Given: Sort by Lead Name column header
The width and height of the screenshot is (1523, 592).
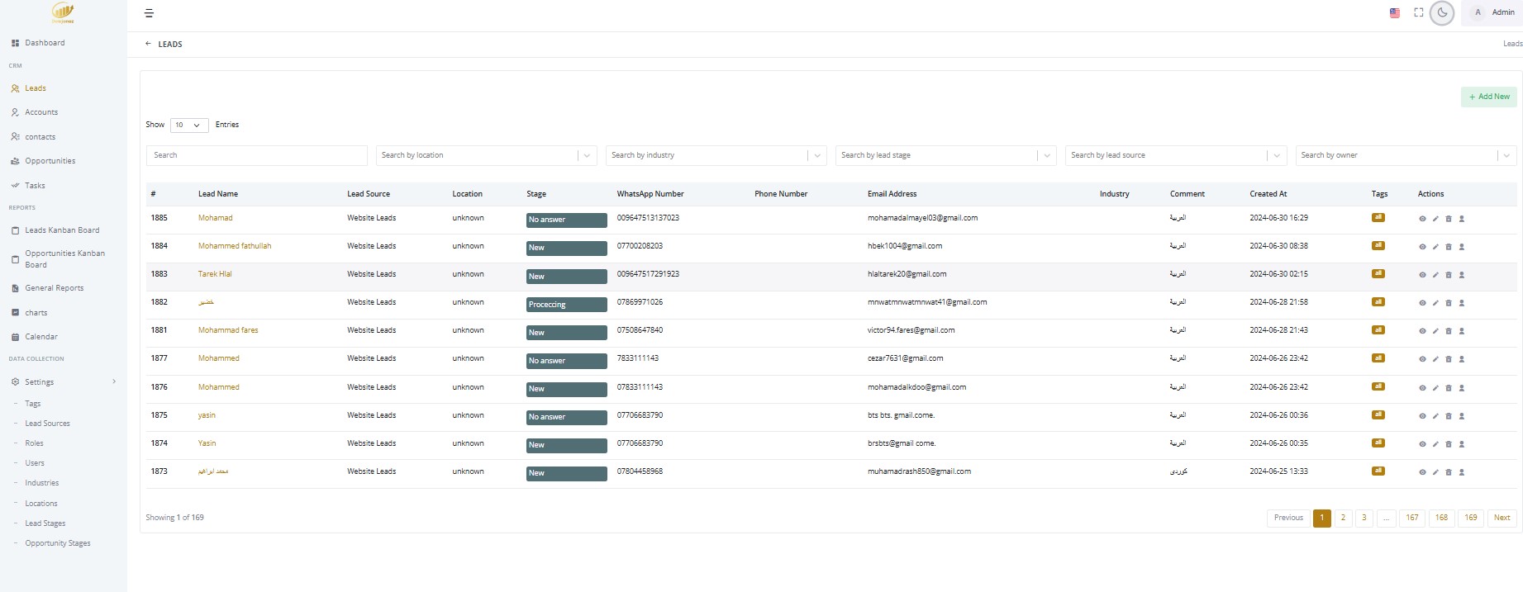Looking at the screenshot, I should click(x=218, y=194).
